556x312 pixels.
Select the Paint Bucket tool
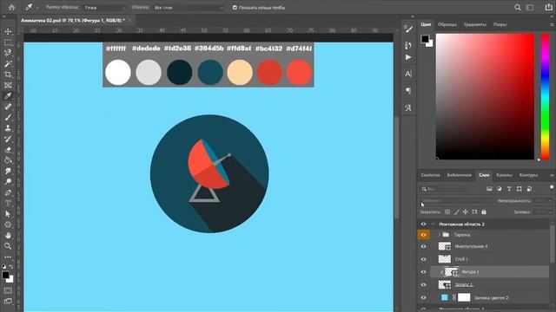click(x=8, y=160)
